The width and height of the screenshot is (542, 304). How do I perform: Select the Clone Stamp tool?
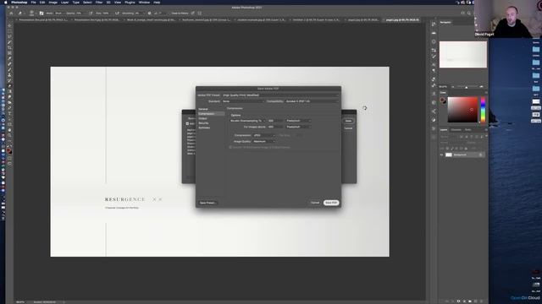9,75
